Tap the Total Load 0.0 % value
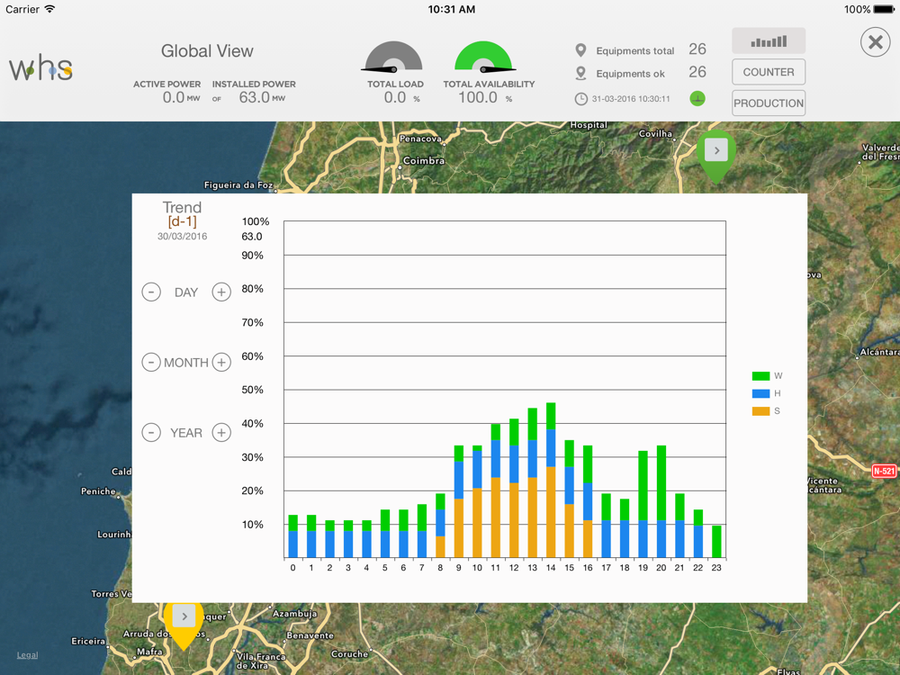 pyautogui.click(x=401, y=97)
